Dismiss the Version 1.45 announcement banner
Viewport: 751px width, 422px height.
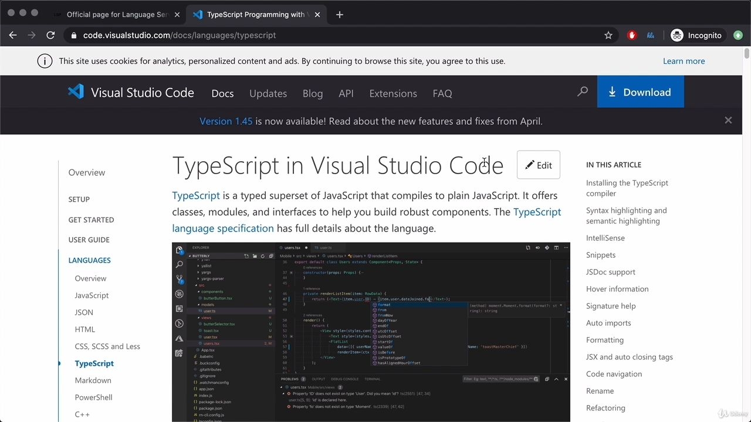pyautogui.click(x=728, y=121)
